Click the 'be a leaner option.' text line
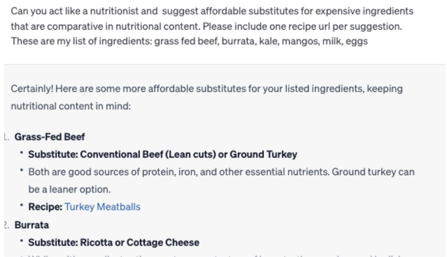The image size is (447, 257). (x=70, y=190)
